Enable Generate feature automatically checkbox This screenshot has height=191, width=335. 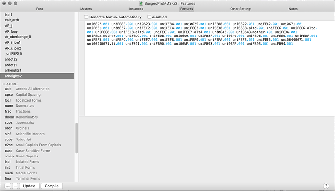[x=86, y=17]
